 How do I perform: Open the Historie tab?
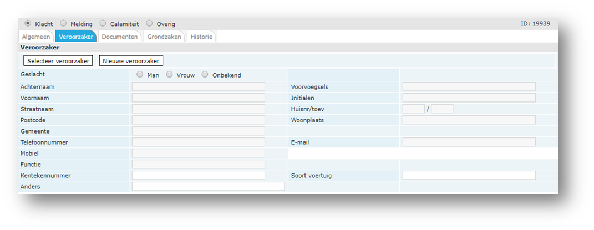[201, 37]
